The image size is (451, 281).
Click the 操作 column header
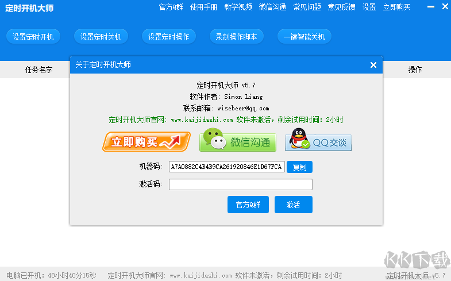click(x=415, y=70)
